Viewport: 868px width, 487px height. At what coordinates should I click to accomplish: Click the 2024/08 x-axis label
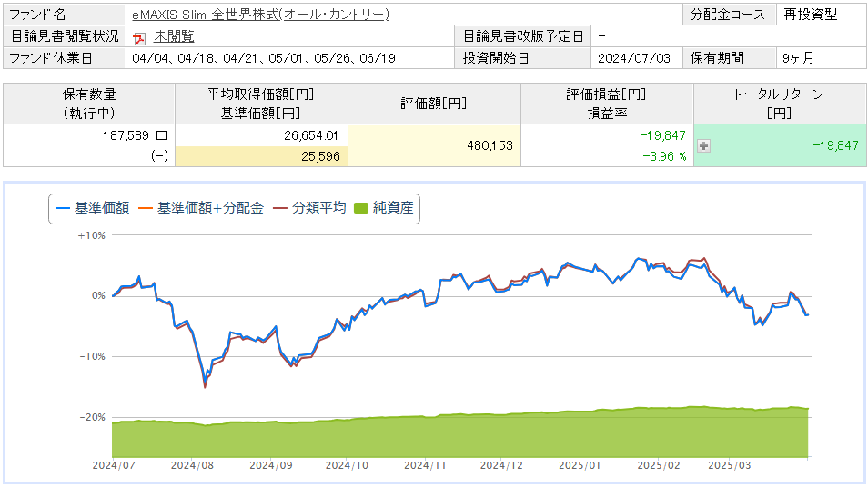pos(192,465)
